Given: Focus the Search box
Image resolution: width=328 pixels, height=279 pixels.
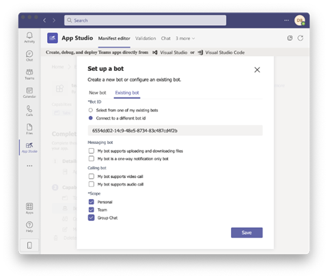Looking at the screenshot, I should [x=146, y=20].
